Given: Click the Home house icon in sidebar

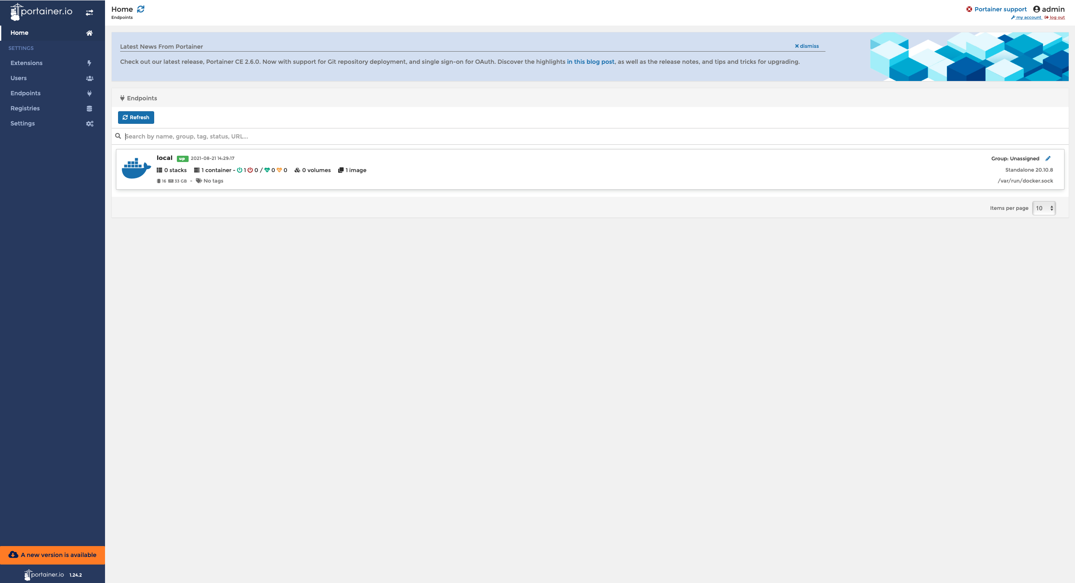Looking at the screenshot, I should point(89,33).
